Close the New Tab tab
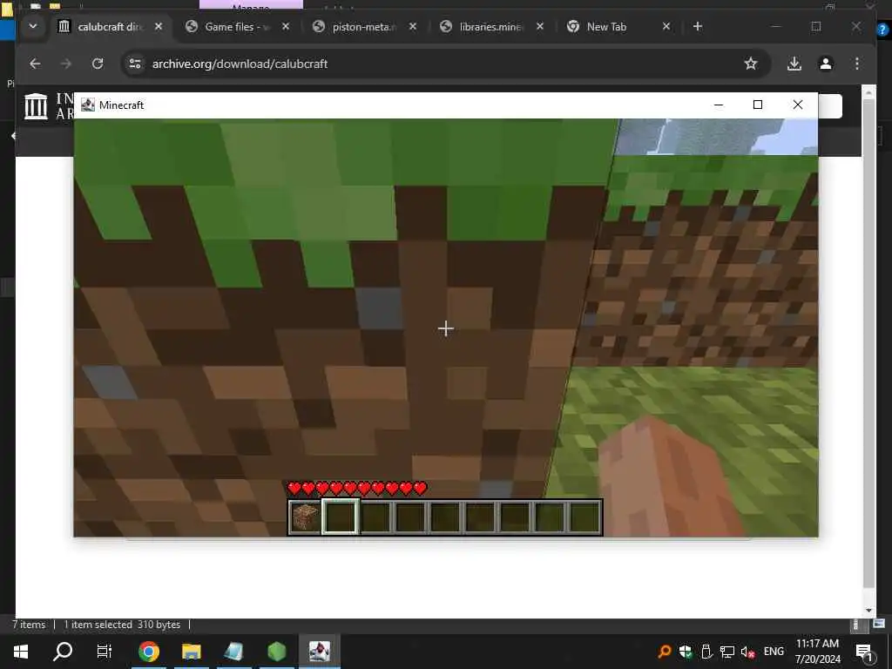The height and width of the screenshot is (669, 892). (666, 26)
